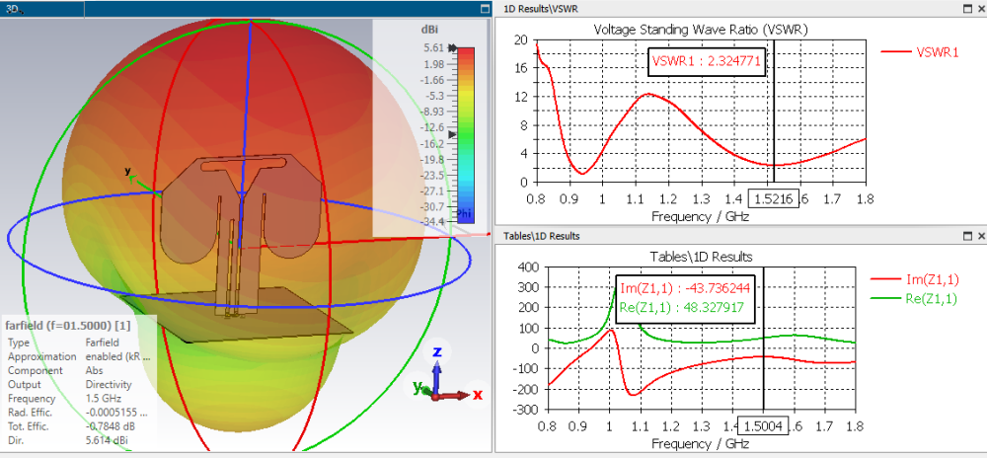
Task: Click the 5.61 maximum scale label
Action: point(434,47)
